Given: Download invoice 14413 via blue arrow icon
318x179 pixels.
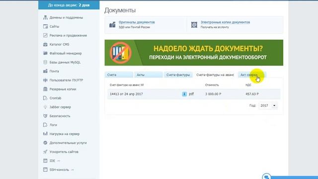Looking at the screenshot, I should point(184,94).
